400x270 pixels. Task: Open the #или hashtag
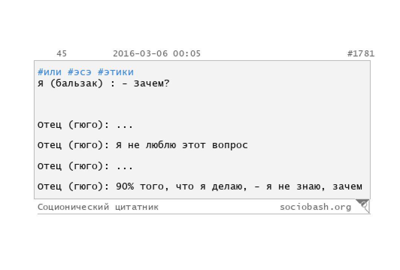pyautogui.click(x=50, y=72)
